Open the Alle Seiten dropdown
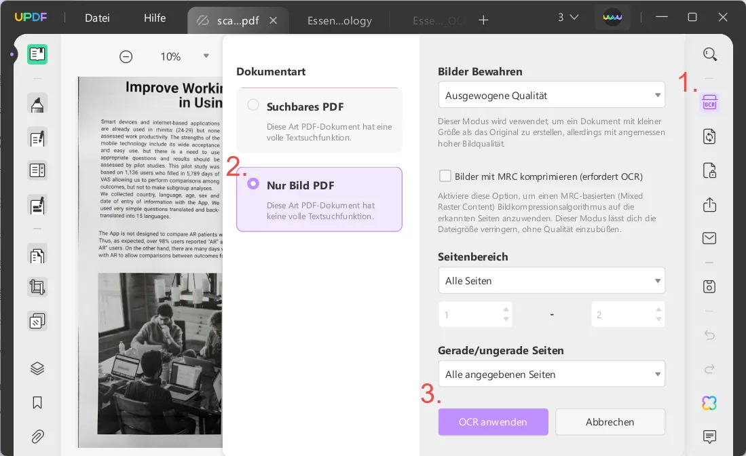Image resolution: width=746 pixels, height=456 pixels. pyautogui.click(x=551, y=280)
